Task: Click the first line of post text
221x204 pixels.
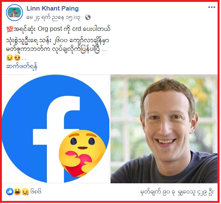Action: [58, 29]
